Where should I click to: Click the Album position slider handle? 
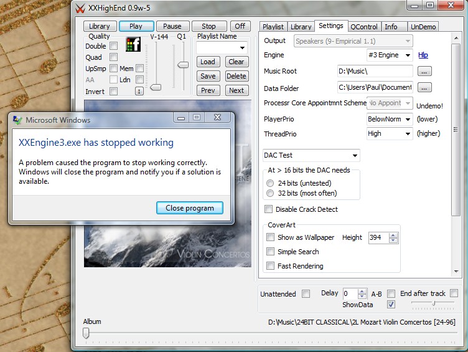(x=86, y=333)
